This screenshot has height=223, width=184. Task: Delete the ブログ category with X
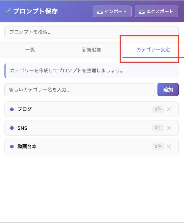pos(169,109)
